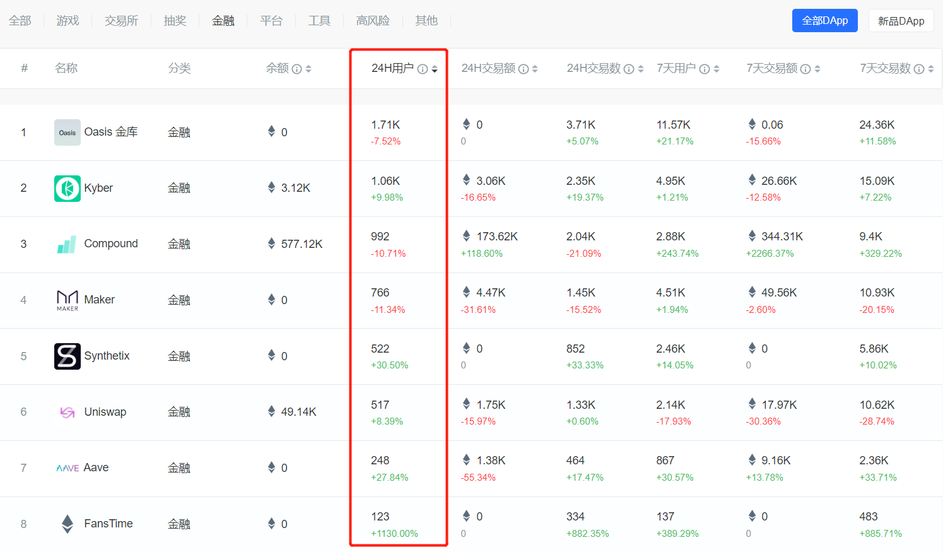The image size is (943, 552).
Task: Open the Compound name link
Action: pyautogui.click(x=111, y=244)
